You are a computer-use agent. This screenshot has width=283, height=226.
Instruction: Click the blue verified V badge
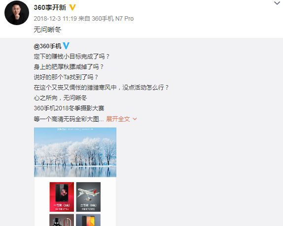click(x=66, y=46)
